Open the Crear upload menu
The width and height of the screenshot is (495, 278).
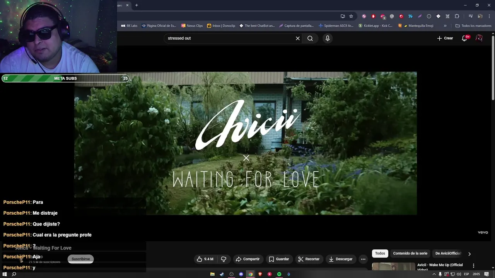445,38
